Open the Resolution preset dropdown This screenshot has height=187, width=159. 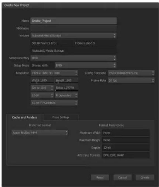(54, 73)
